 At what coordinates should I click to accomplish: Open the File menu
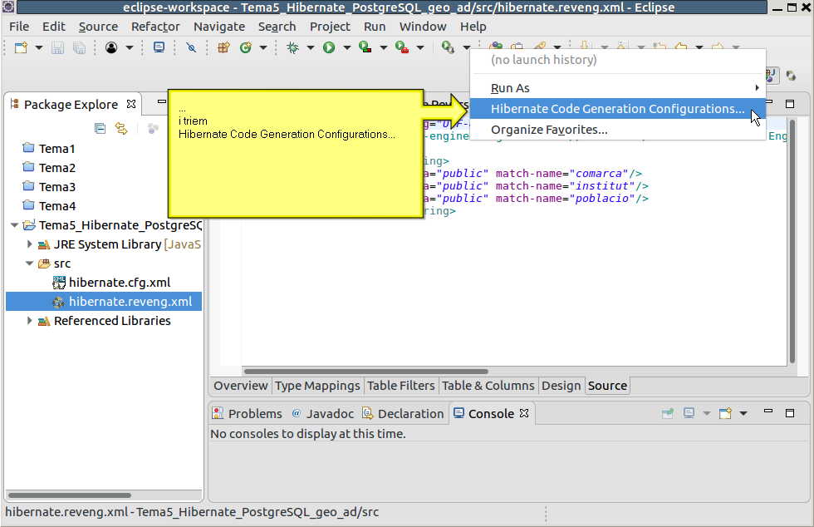(x=19, y=27)
